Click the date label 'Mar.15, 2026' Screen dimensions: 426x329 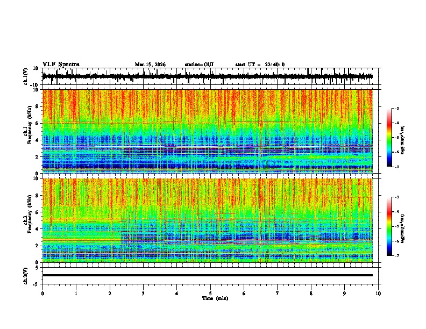pos(150,65)
